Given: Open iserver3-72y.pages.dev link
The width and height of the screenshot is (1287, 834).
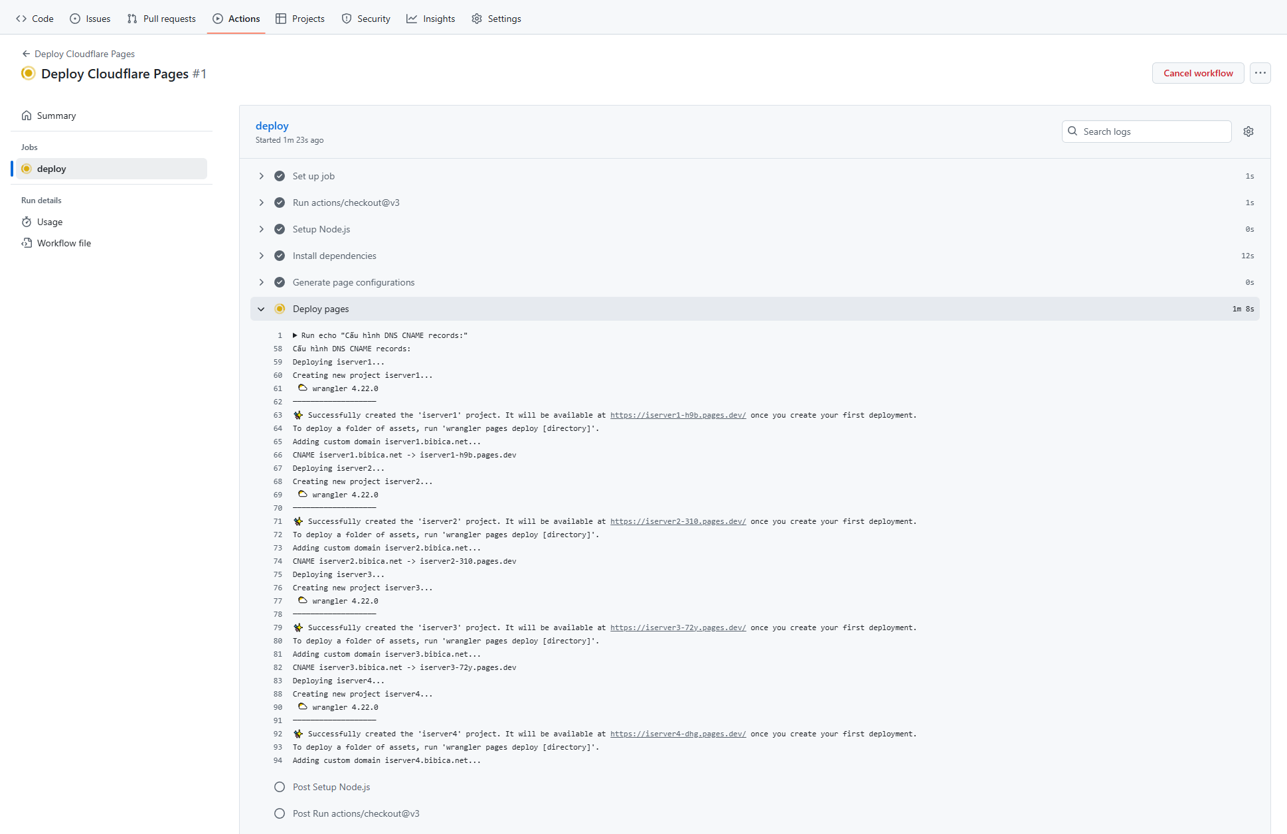Looking at the screenshot, I should point(678,627).
